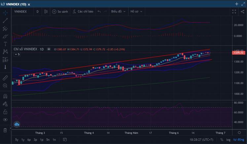The image size is (247, 144).
Task: Click the Chỉ số VNINDEX chart title
Action: pyautogui.click(x=25, y=49)
